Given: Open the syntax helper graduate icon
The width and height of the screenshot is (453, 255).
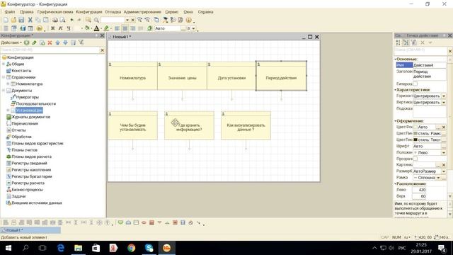Looking at the screenshot, I should tap(165, 20).
